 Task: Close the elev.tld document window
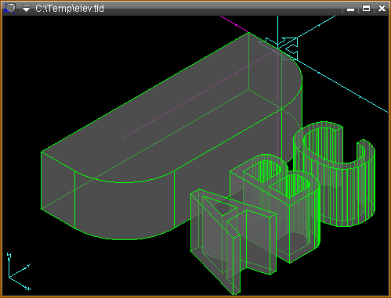tap(382, 9)
